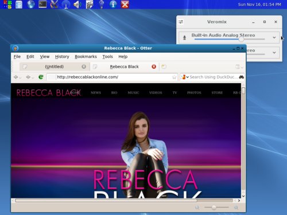287x215 pixels.
Task: Click the vertical scrollbar down arrow
Action: coord(243,196)
